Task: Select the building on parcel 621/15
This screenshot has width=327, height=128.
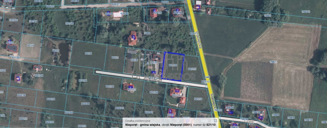Action: click(x=176, y=92)
